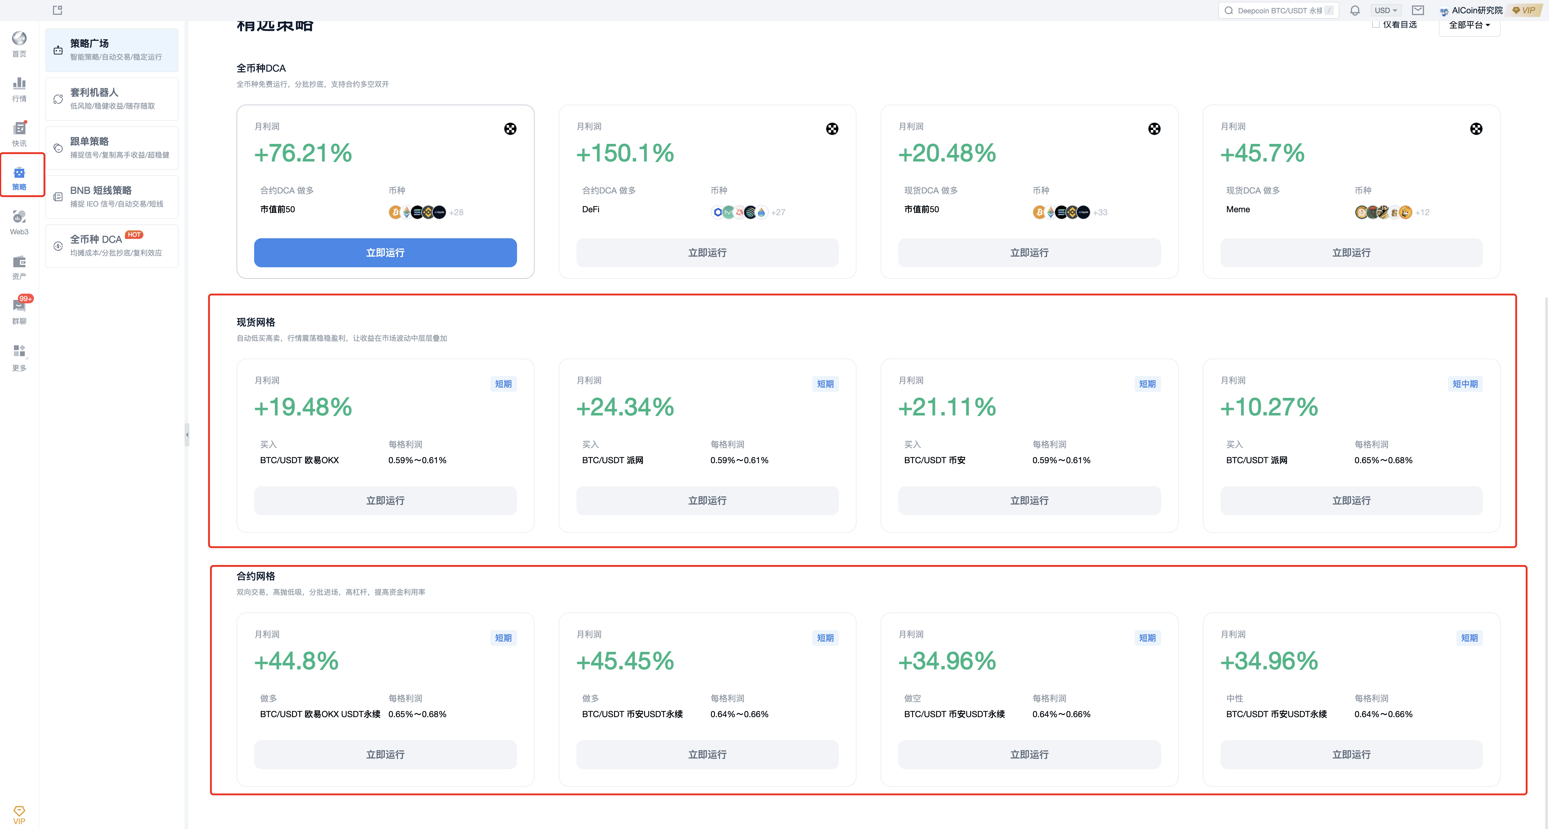This screenshot has width=1549, height=829.
Task: Open 套利机器人 menu item
Action: tap(112, 99)
